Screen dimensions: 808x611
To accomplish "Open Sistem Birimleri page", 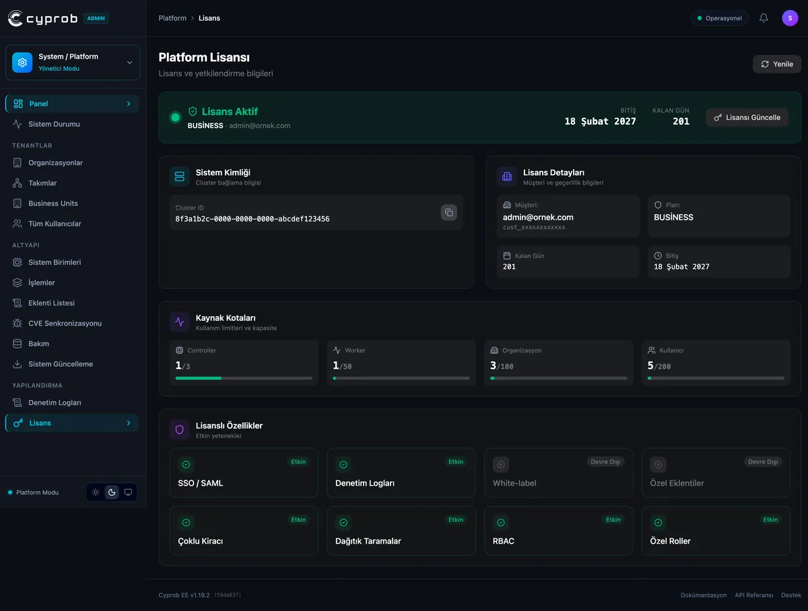I will 73,262.
